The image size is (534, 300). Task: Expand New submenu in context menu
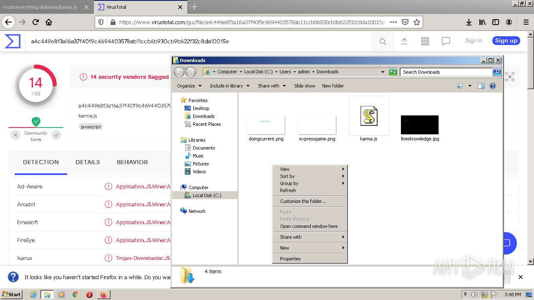310,248
